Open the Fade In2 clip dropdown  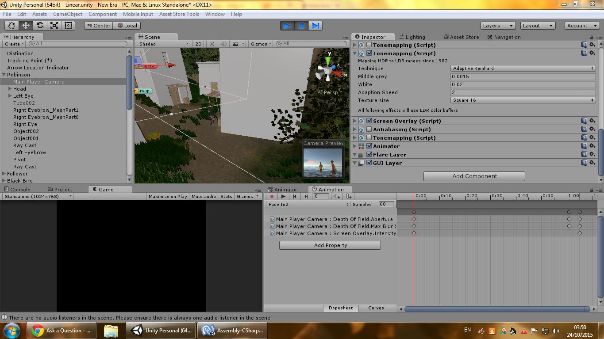pos(308,204)
